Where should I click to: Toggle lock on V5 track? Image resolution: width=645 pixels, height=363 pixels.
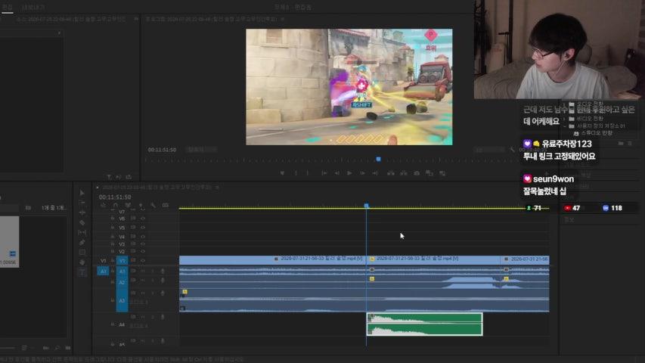coord(113,228)
